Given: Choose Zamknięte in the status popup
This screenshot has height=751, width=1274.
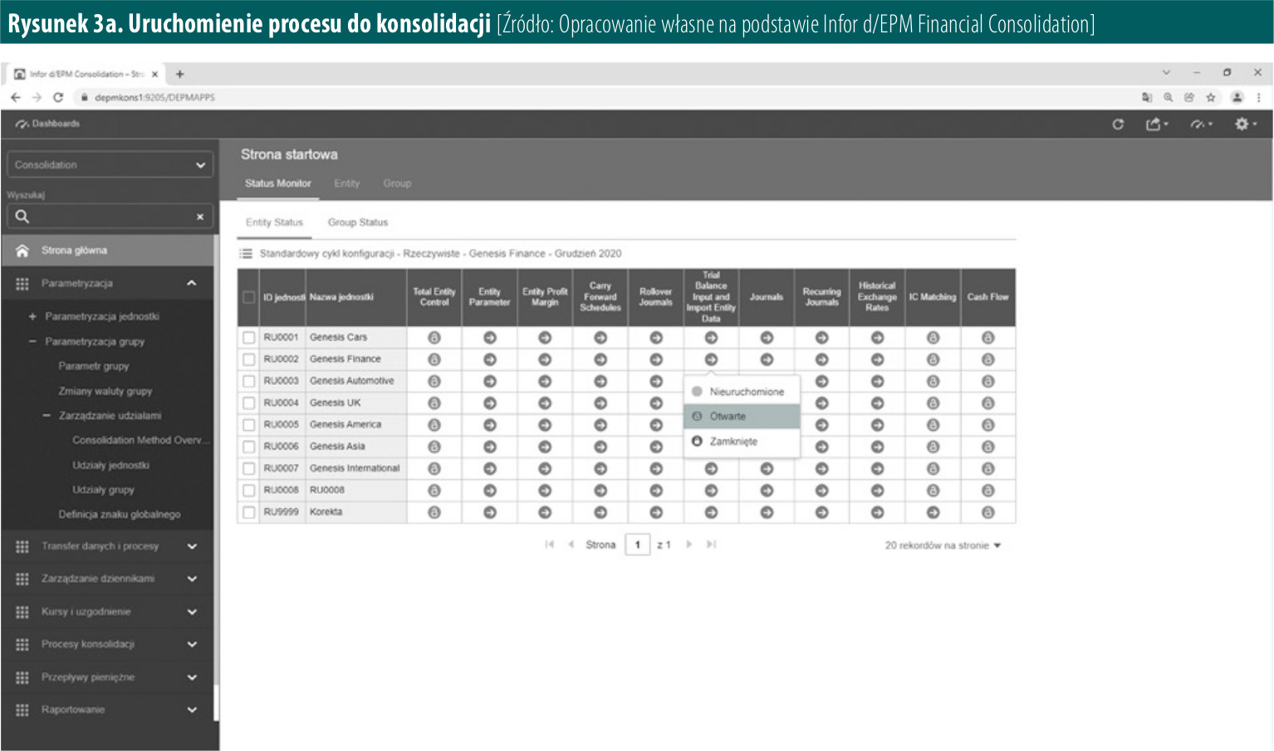Looking at the screenshot, I should tap(742, 441).
